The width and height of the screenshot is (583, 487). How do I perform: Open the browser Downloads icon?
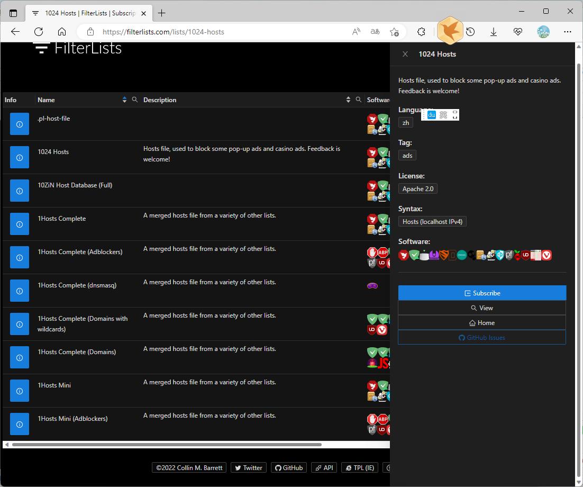[494, 32]
